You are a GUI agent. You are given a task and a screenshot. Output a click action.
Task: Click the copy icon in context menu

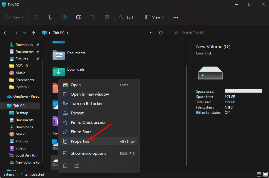(65, 166)
